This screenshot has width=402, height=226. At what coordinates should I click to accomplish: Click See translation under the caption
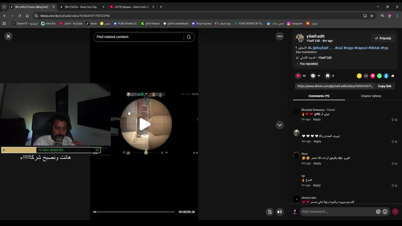306,52
